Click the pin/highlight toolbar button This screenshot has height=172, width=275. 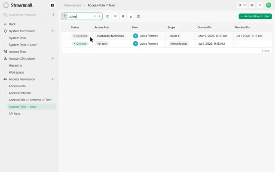click(x=123, y=16)
